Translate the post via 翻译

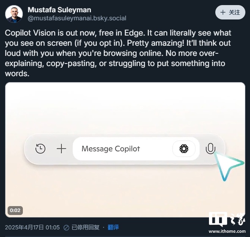coord(113,227)
